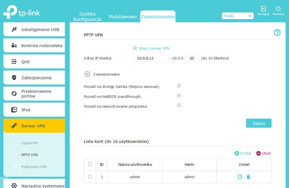Delete the admin account trash icon
Viewport: 289px width, 188px height.
tap(248, 177)
